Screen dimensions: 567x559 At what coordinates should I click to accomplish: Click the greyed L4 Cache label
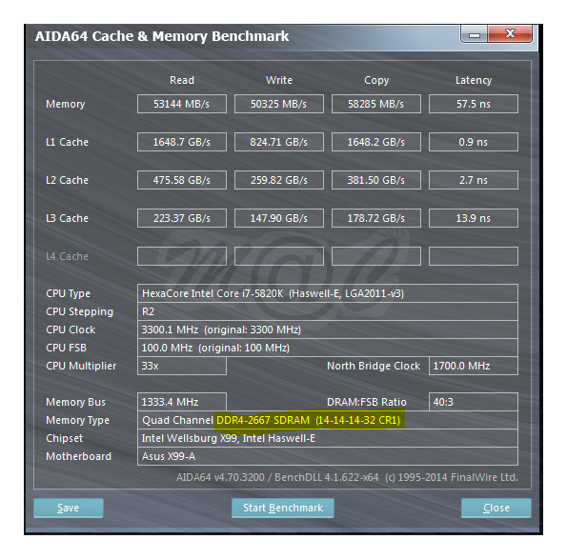67,256
